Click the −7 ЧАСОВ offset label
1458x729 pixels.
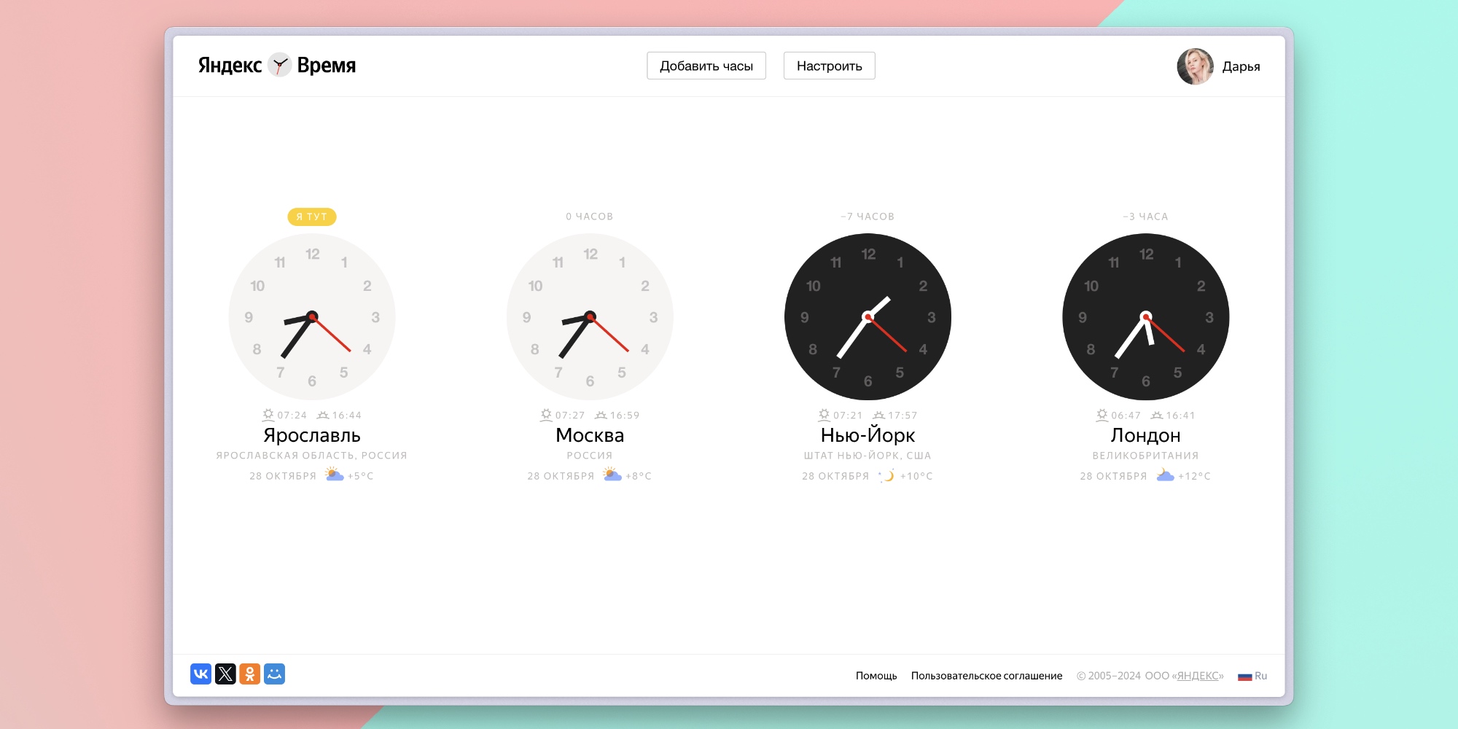point(868,217)
